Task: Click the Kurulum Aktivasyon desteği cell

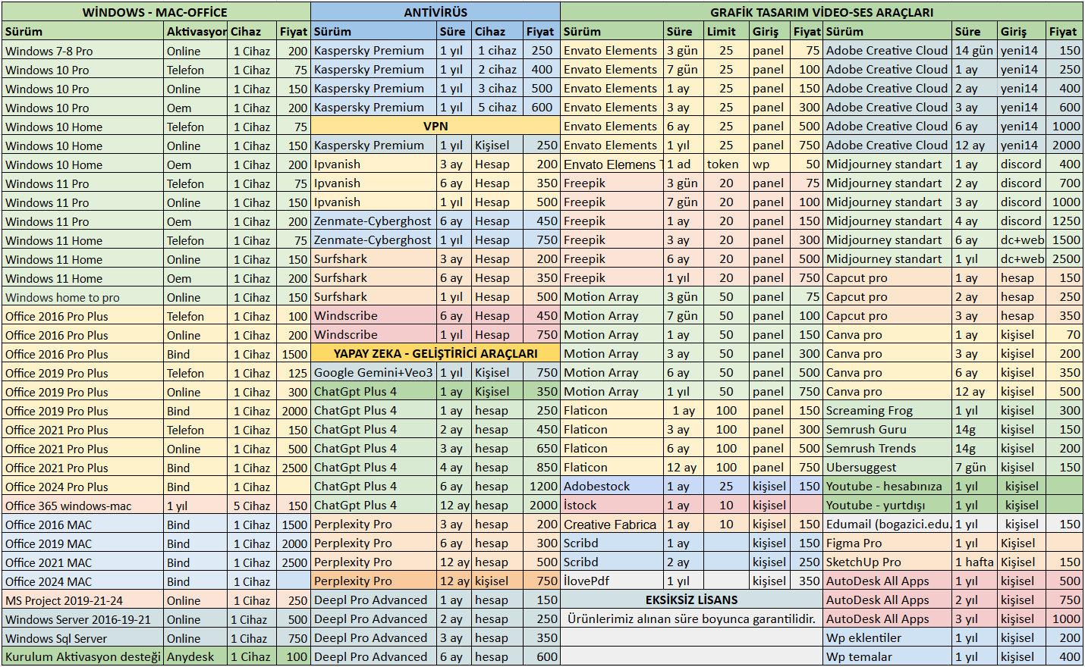Action: [x=83, y=656]
